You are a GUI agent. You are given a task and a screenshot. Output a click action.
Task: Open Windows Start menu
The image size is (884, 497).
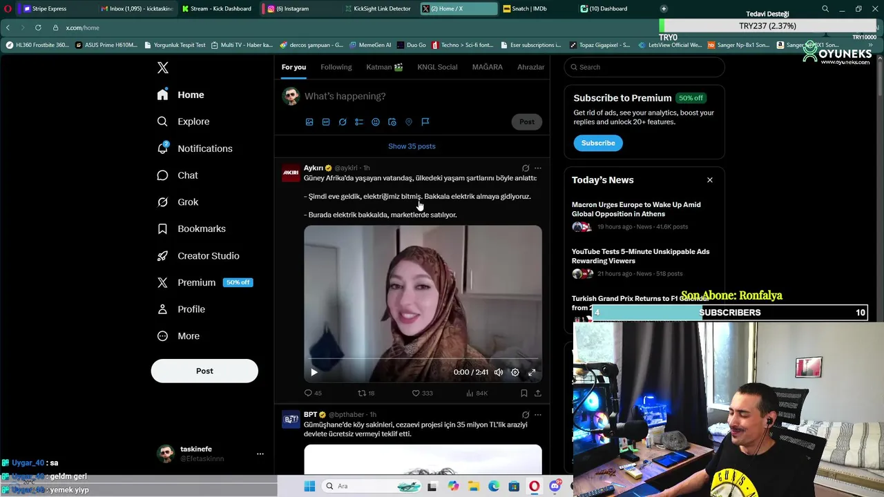point(309,486)
